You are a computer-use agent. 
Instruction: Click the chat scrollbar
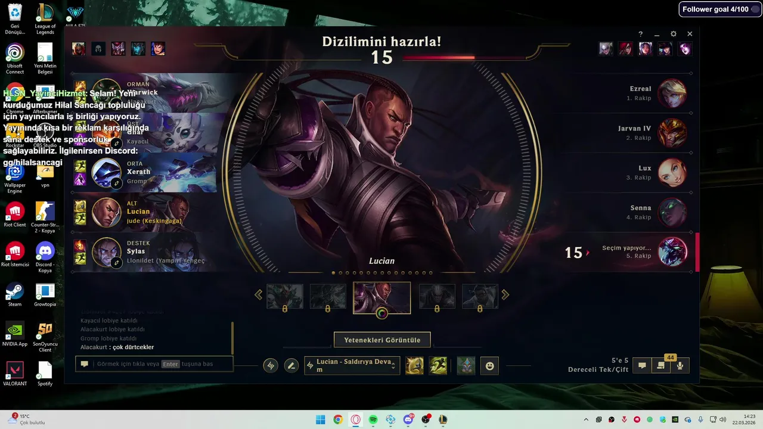pyautogui.click(x=232, y=338)
